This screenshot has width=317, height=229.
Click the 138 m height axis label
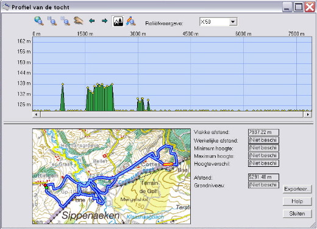[x=24, y=83]
